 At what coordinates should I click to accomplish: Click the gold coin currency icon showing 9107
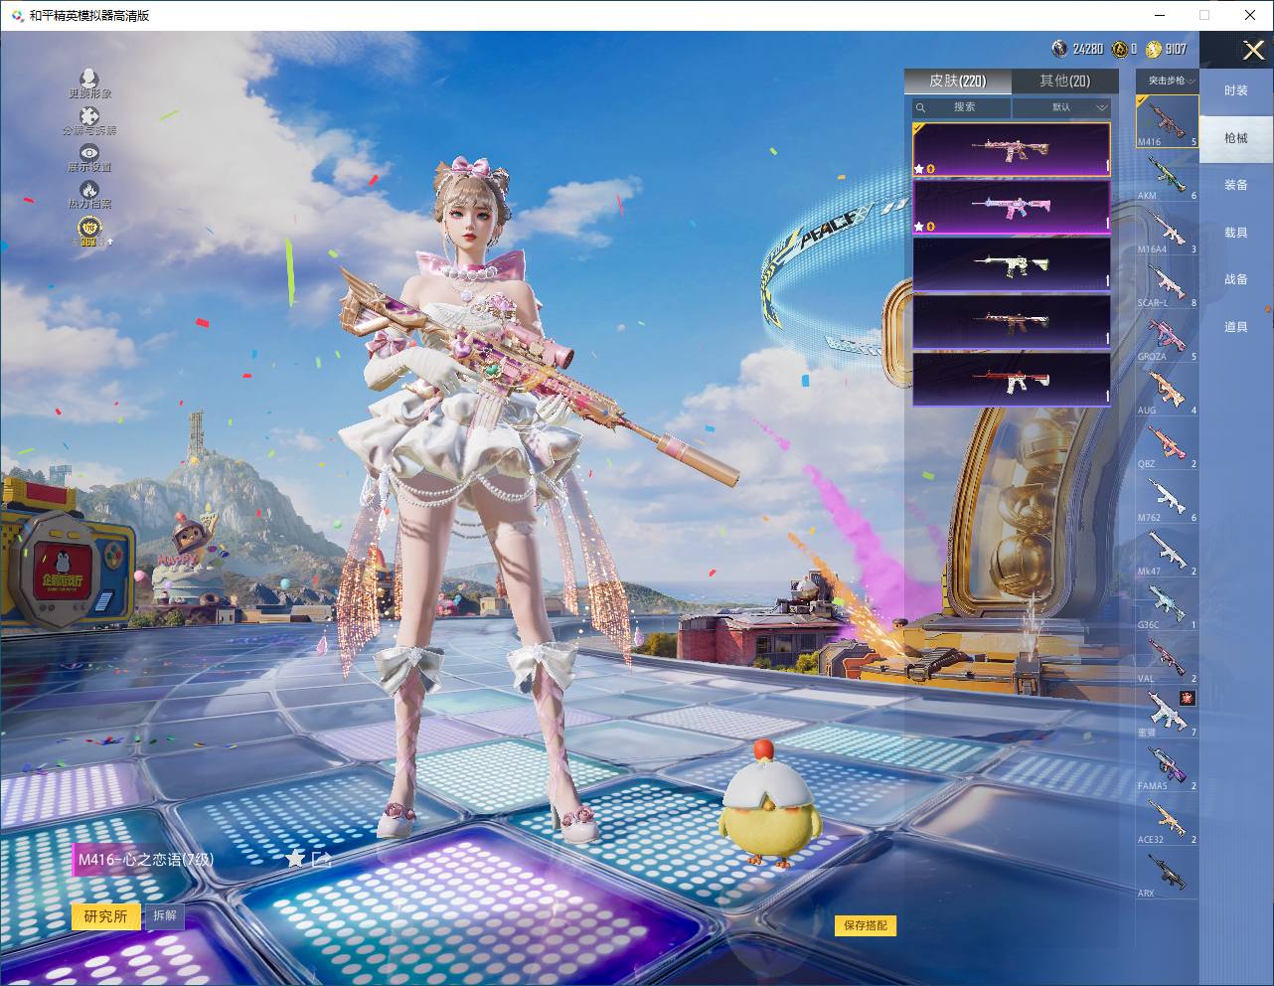(1154, 48)
